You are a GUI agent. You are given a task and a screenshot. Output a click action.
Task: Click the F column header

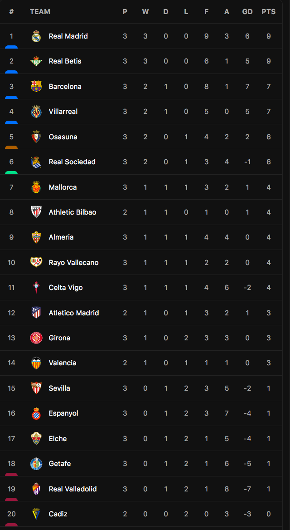point(206,12)
